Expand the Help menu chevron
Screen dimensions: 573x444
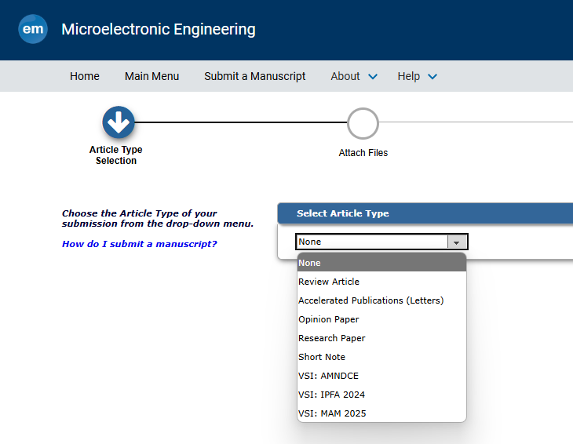click(x=432, y=77)
